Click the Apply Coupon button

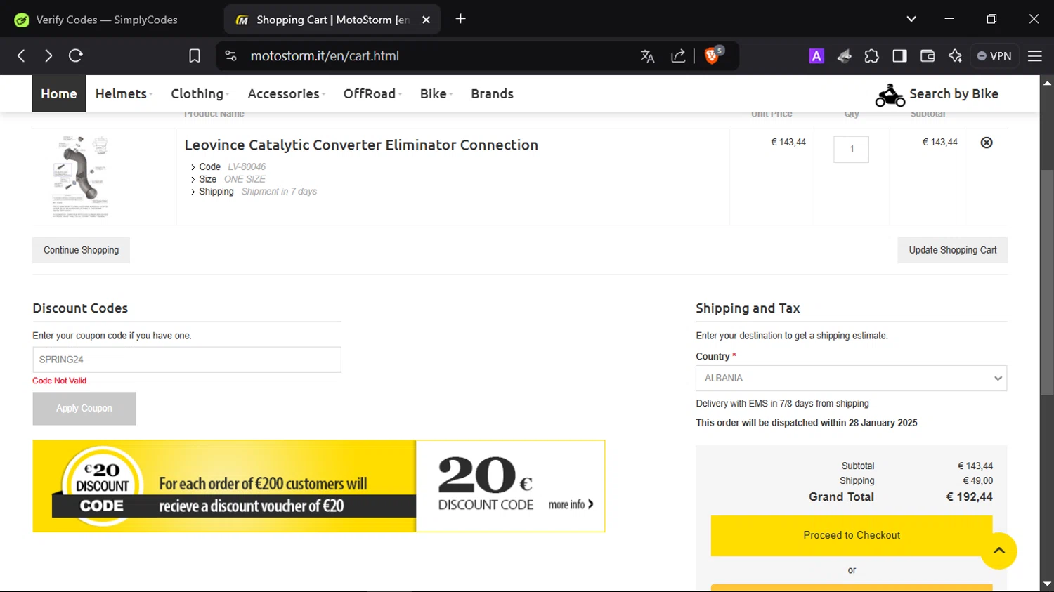pyautogui.click(x=84, y=408)
